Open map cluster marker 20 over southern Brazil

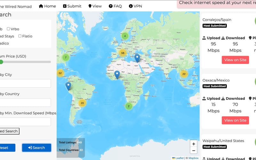click(x=82, y=103)
